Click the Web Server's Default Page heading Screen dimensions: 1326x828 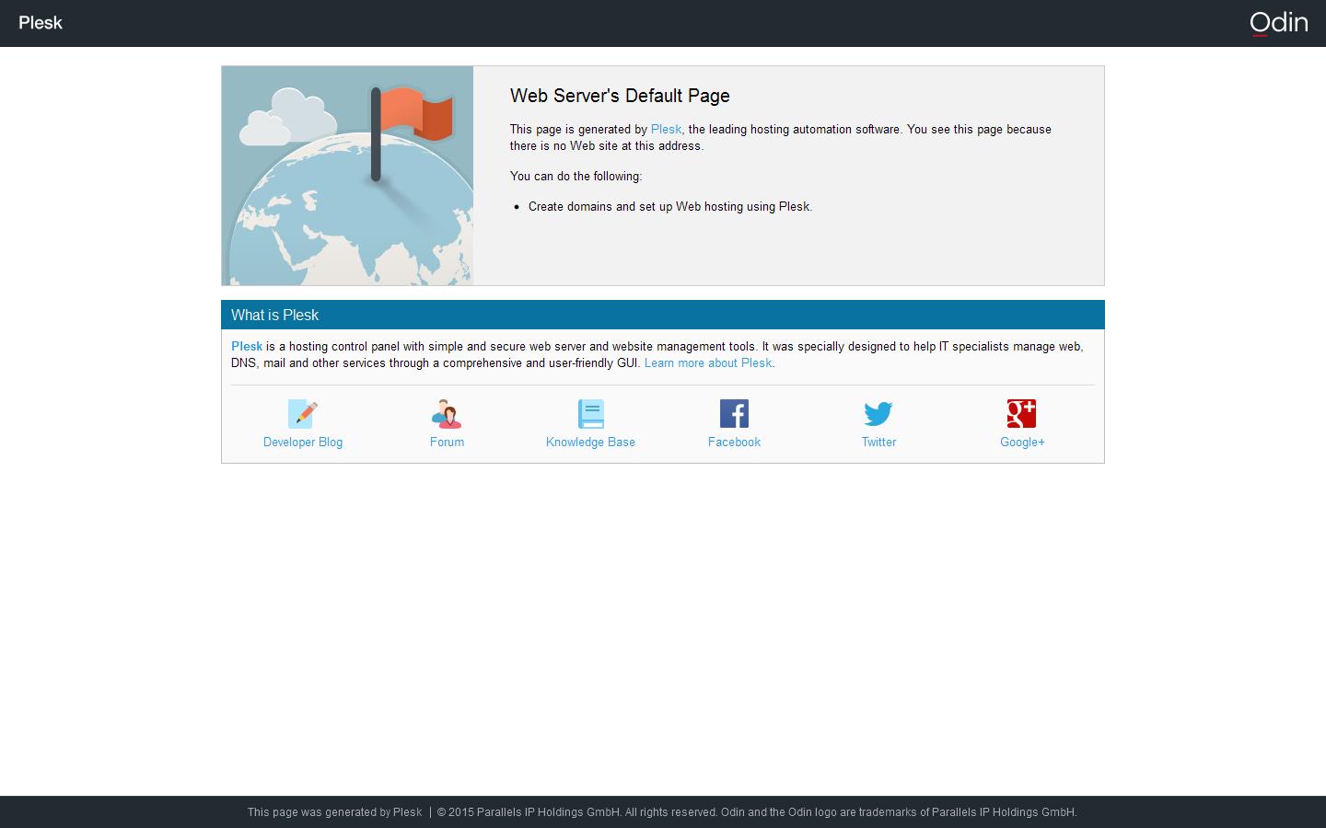pyautogui.click(x=620, y=96)
